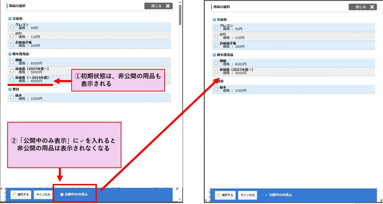Select the のり checkbox
The width and height of the screenshot is (383, 204).
point(11,36)
